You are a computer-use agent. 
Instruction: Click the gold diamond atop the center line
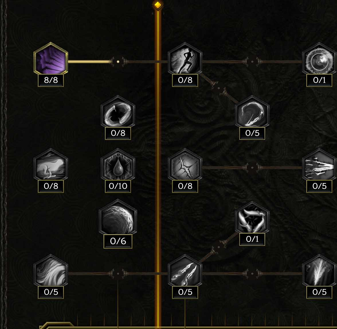(x=158, y=5)
